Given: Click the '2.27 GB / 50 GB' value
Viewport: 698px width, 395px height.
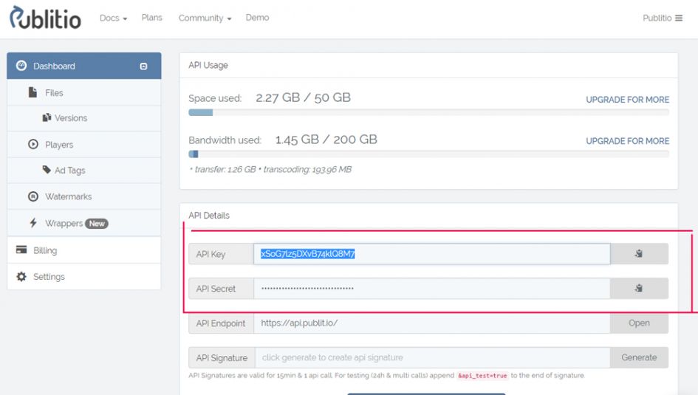Looking at the screenshot, I should tap(303, 97).
